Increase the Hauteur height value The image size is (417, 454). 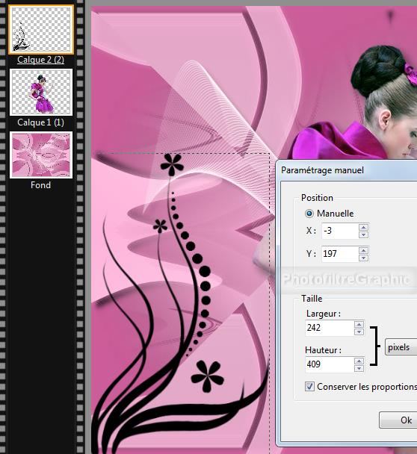click(359, 361)
